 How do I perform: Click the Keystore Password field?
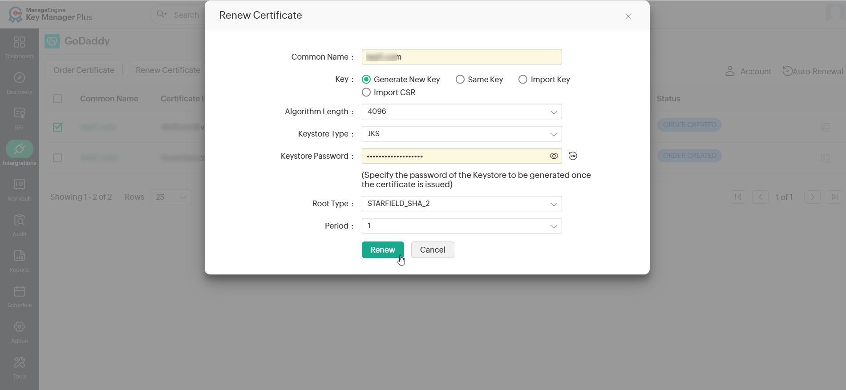461,156
